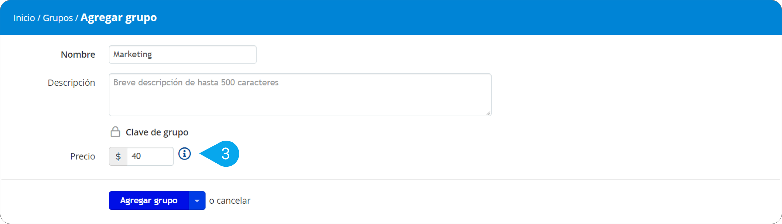
Task: Click the divider line above the buttons
Action: (391, 179)
